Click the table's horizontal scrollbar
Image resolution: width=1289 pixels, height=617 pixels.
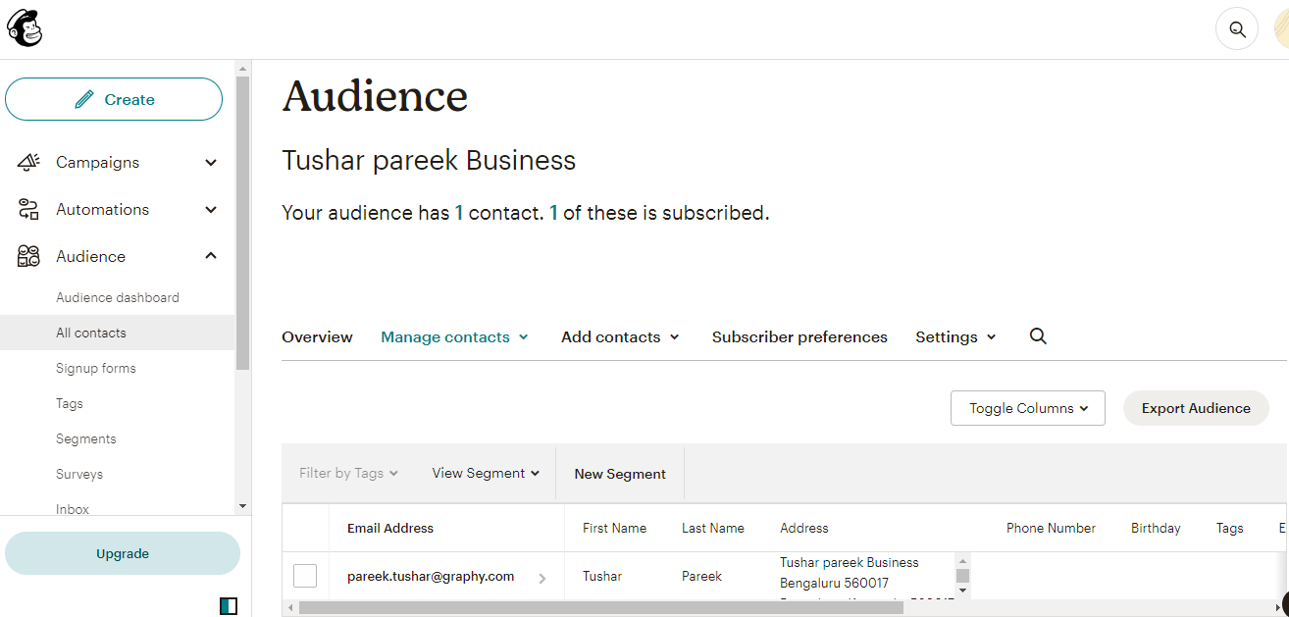[600, 607]
